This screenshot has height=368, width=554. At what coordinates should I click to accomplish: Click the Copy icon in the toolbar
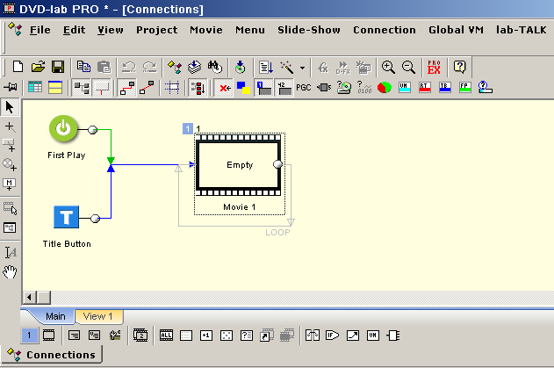[83, 67]
